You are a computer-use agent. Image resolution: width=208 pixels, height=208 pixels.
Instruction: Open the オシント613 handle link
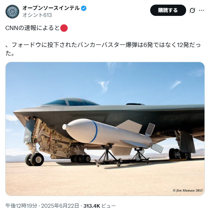[x=37, y=15]
